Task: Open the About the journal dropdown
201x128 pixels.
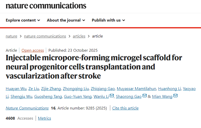Action: [66, 20]
